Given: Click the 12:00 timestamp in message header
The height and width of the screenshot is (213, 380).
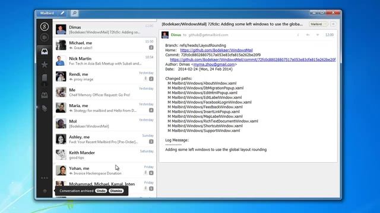Looking at the screenshot, I should [330, 35].
